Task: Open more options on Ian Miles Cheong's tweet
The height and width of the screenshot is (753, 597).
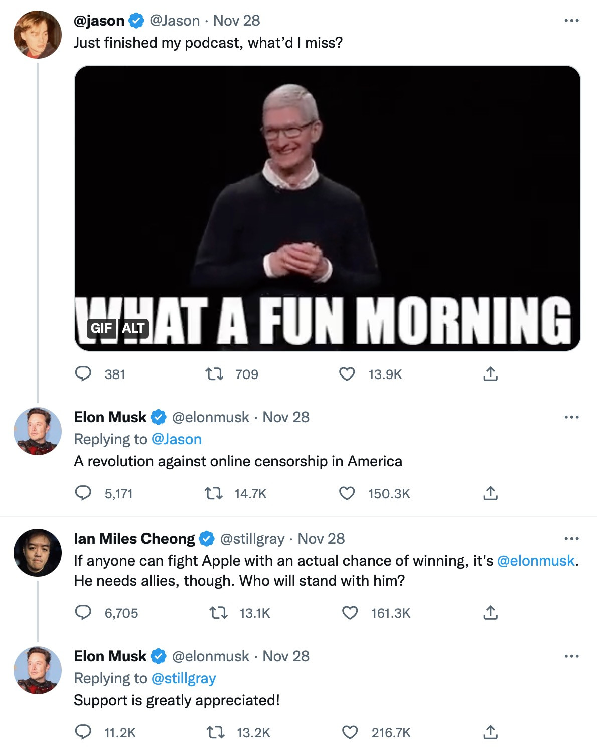Action: click(571, 539)
